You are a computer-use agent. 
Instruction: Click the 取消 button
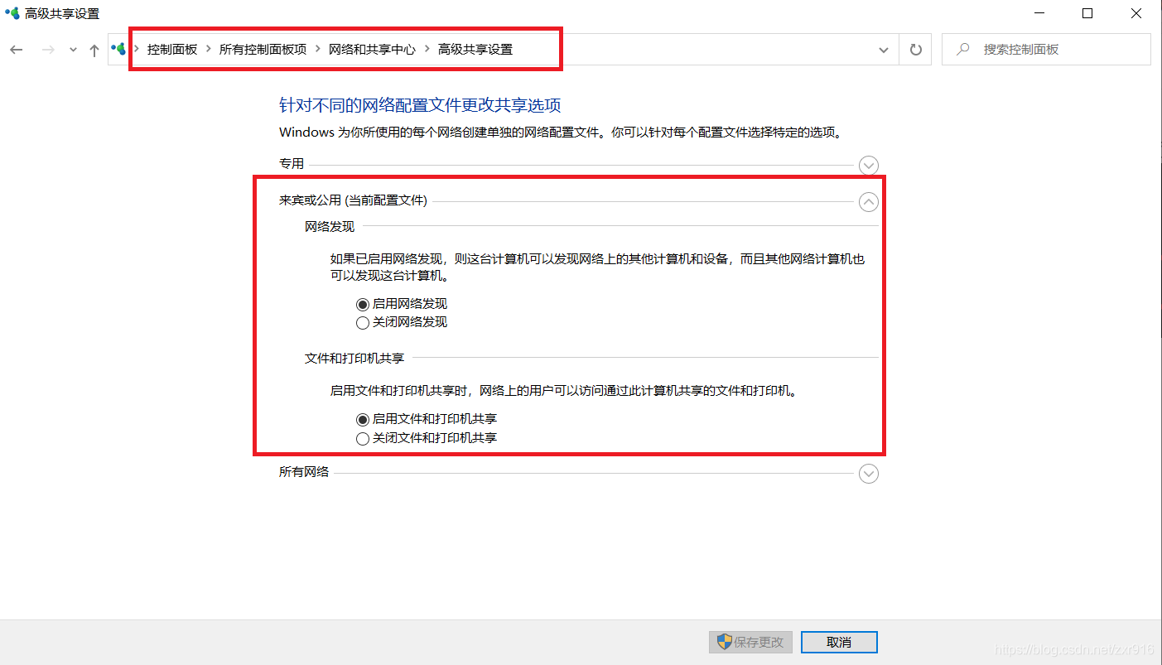[x=839, y=642]
